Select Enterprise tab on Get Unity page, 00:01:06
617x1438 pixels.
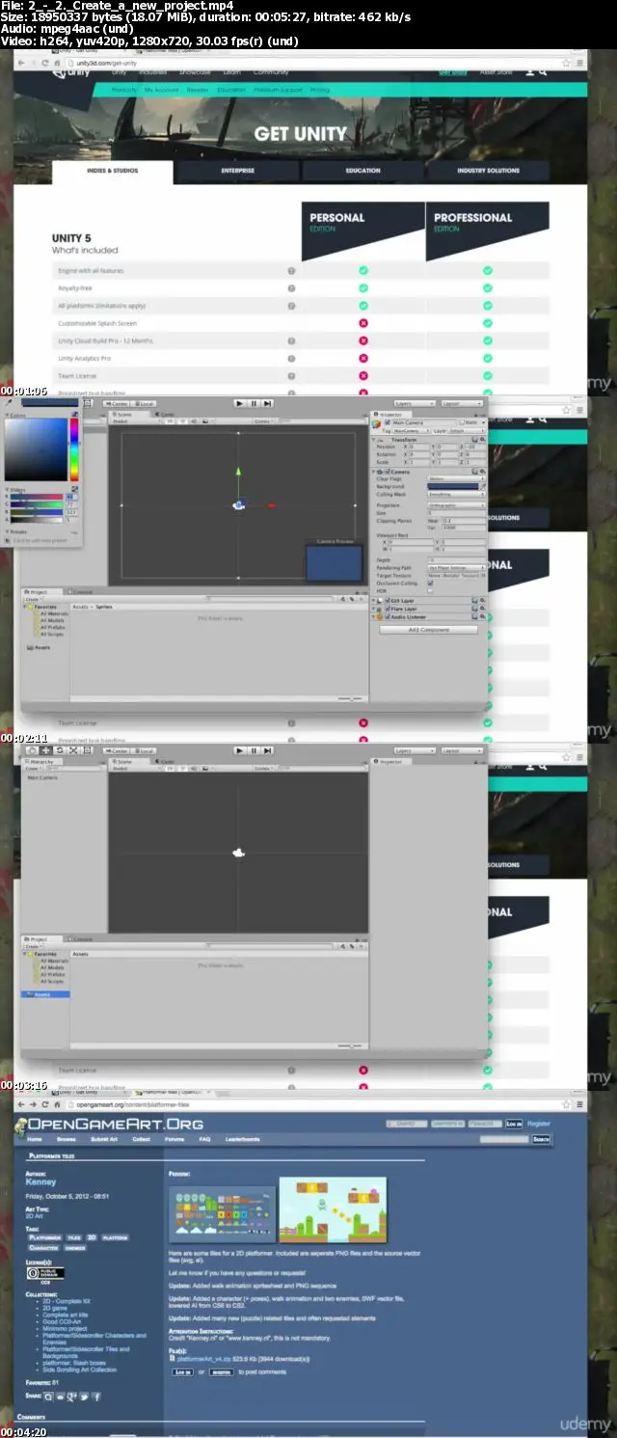point(238,171)
